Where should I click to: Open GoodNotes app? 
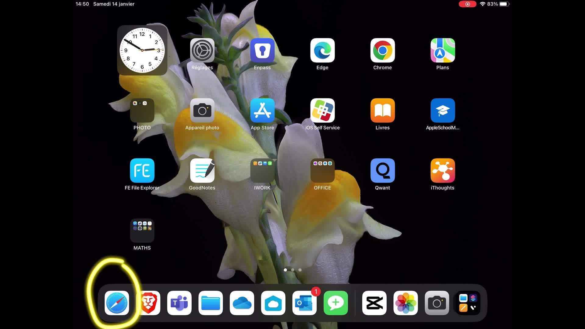coord(202,171)
